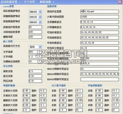Click the 直径系数 input field
The image size is (123, 114).
pyautogui.click(x=35, y=76)
